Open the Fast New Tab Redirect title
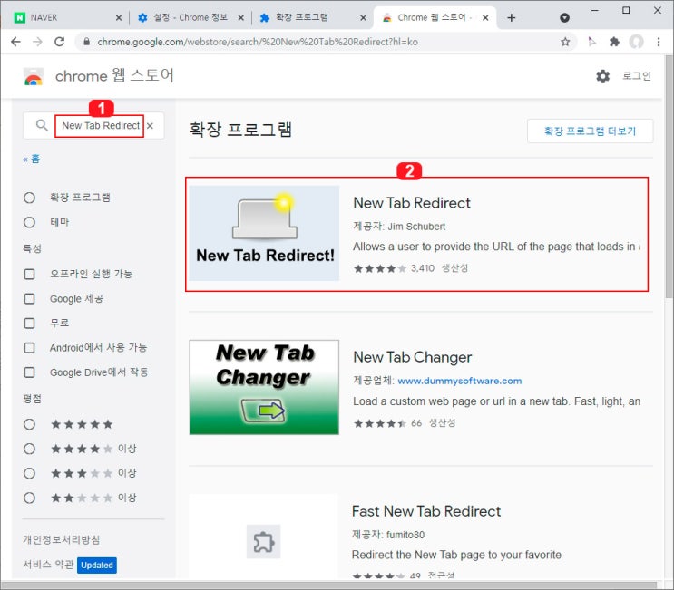674x590 pixels. click(x=426, y=511)
